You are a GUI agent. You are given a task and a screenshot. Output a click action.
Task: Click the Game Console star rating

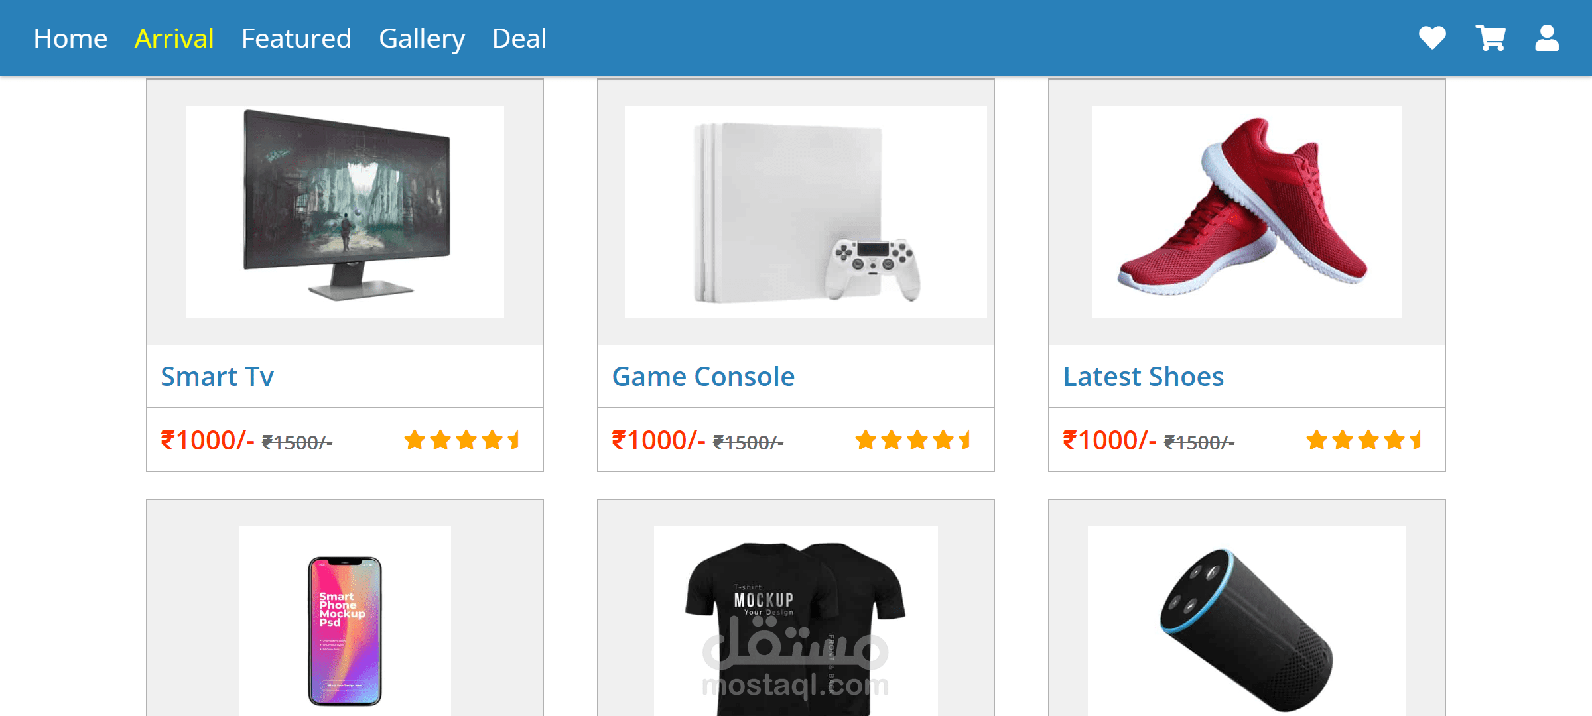coord(913,440)
